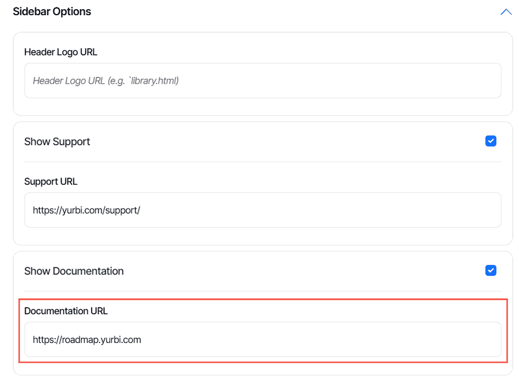Click the Show Support label text
The height and width of the screenshot is (376, 519).
coord(57,142)
